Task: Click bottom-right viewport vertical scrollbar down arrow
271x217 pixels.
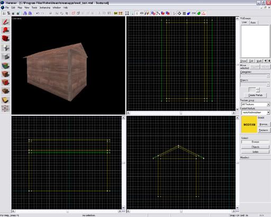Action: click(237, 207)
